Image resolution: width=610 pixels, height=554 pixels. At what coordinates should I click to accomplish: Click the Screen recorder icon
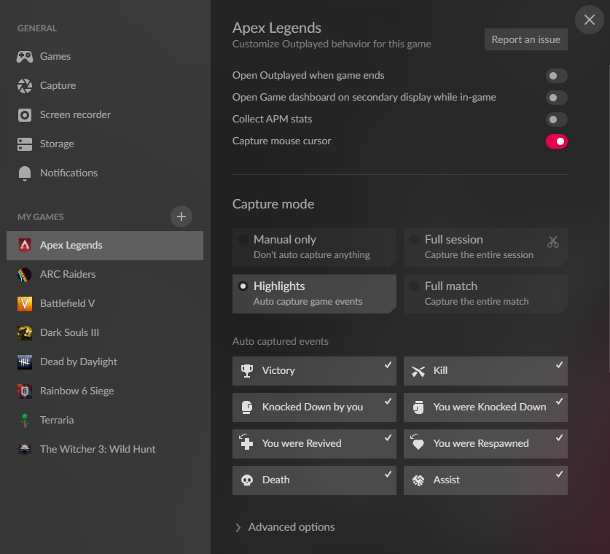25,114
